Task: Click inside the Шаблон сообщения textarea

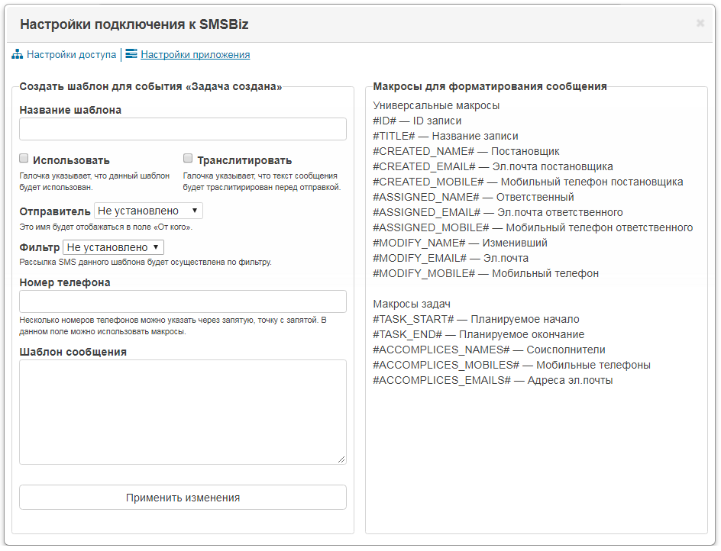Action: (x=183, y=412)
